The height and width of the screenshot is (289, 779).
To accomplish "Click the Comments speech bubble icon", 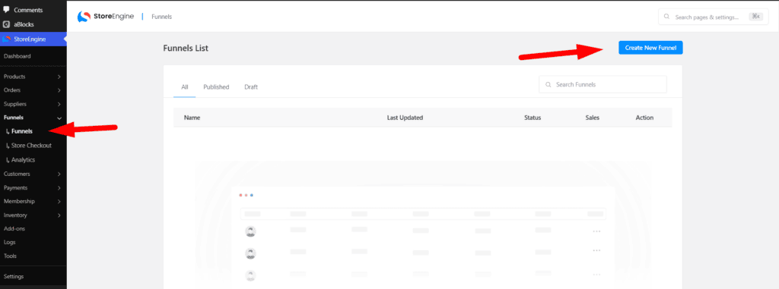I will [x=6, y=9].
